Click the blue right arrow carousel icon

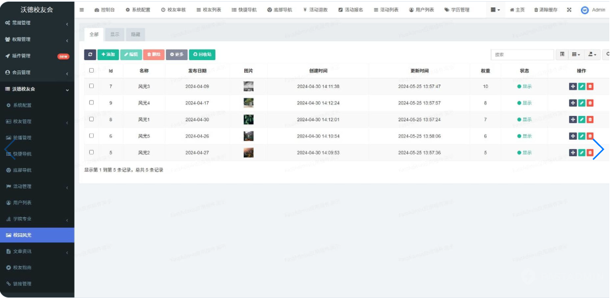[598, 149]
